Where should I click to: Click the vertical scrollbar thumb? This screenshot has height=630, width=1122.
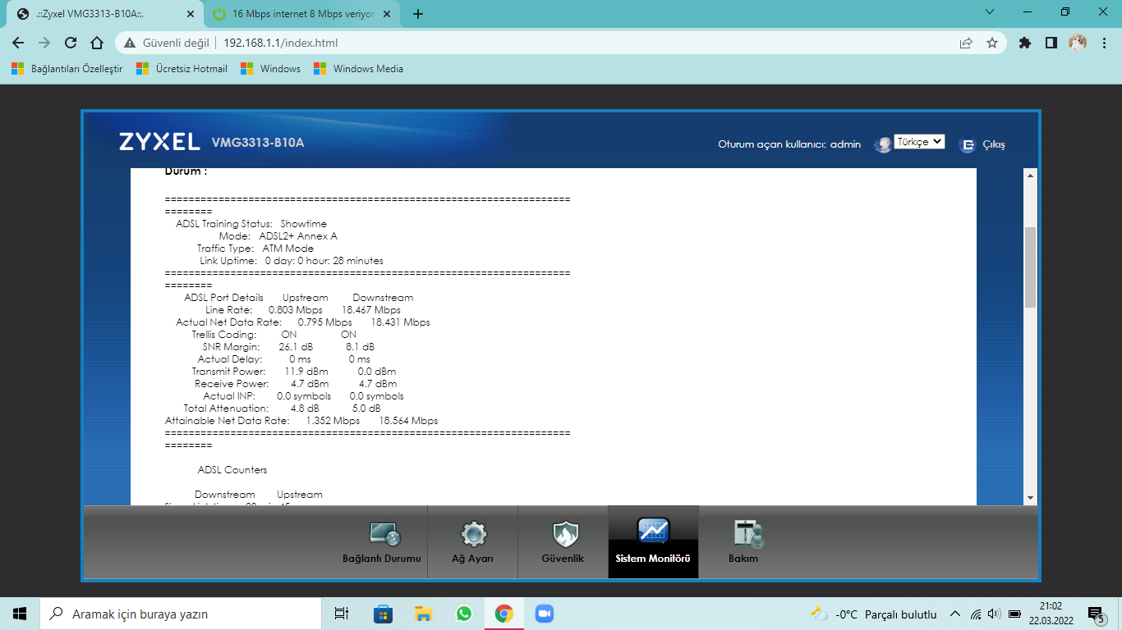[x=1030, y=267]
